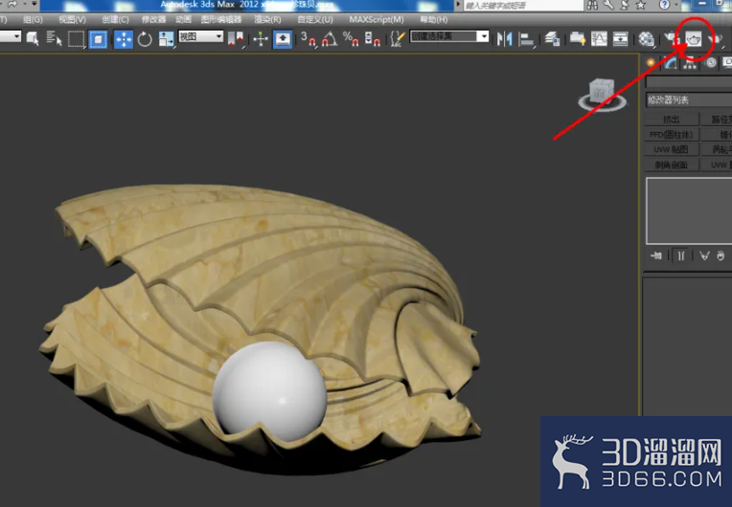This screenshot has height=507, width=732.
Task: Click the satellite Communication Center icon
Action: click(625, 5)
